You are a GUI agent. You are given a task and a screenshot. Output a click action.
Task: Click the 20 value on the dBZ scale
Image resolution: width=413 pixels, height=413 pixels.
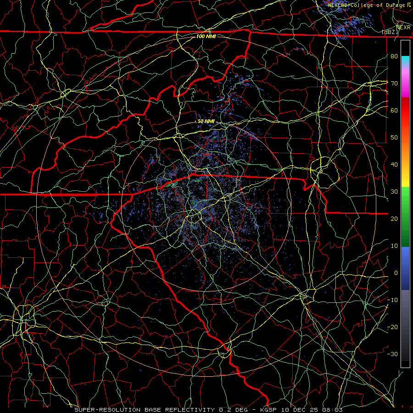pyautogui.click(x=394, y=218)
